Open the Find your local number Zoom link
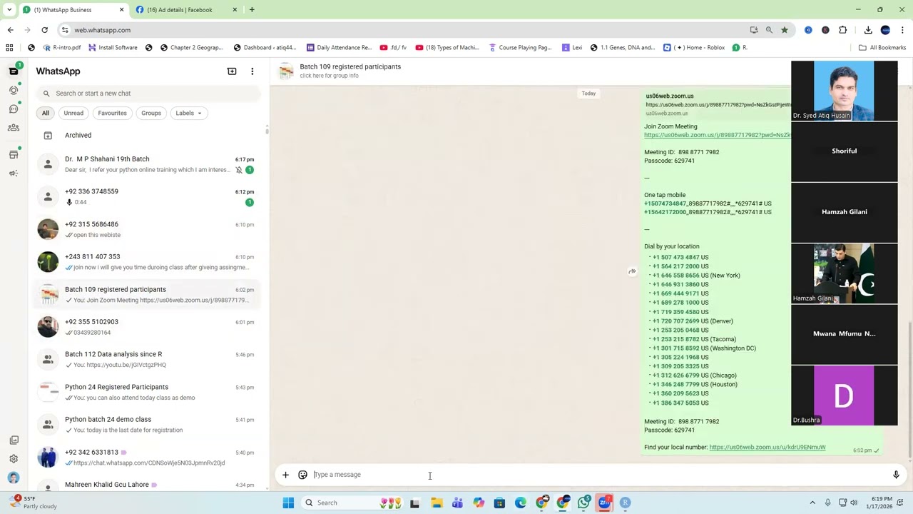The image size is (913, 514). [x=767, y=448]
